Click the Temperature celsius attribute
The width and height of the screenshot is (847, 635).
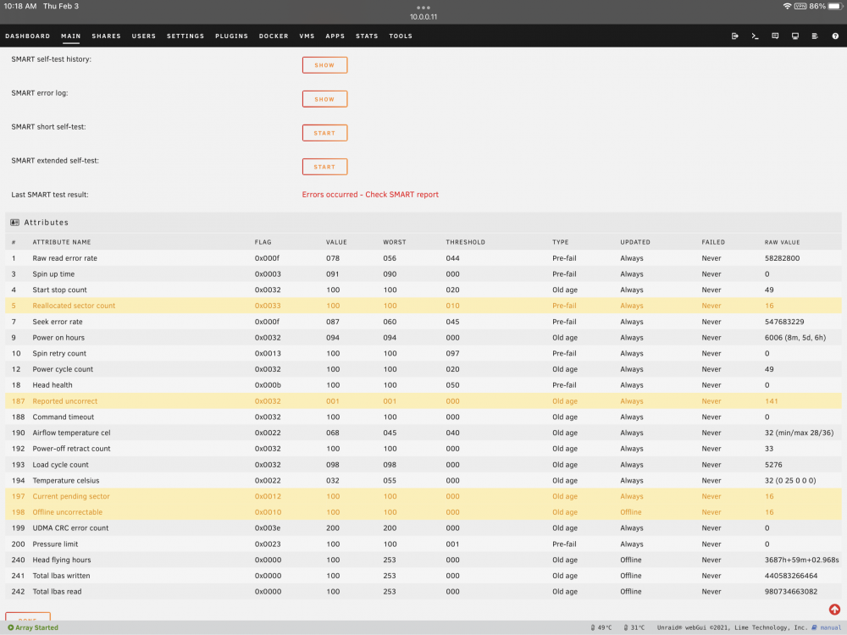tap(66, 481)
